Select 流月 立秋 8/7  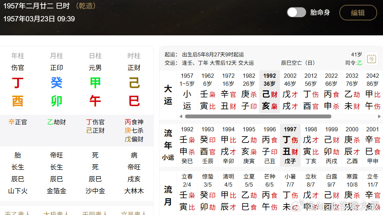pyautogui.click(x=311, y=193)
